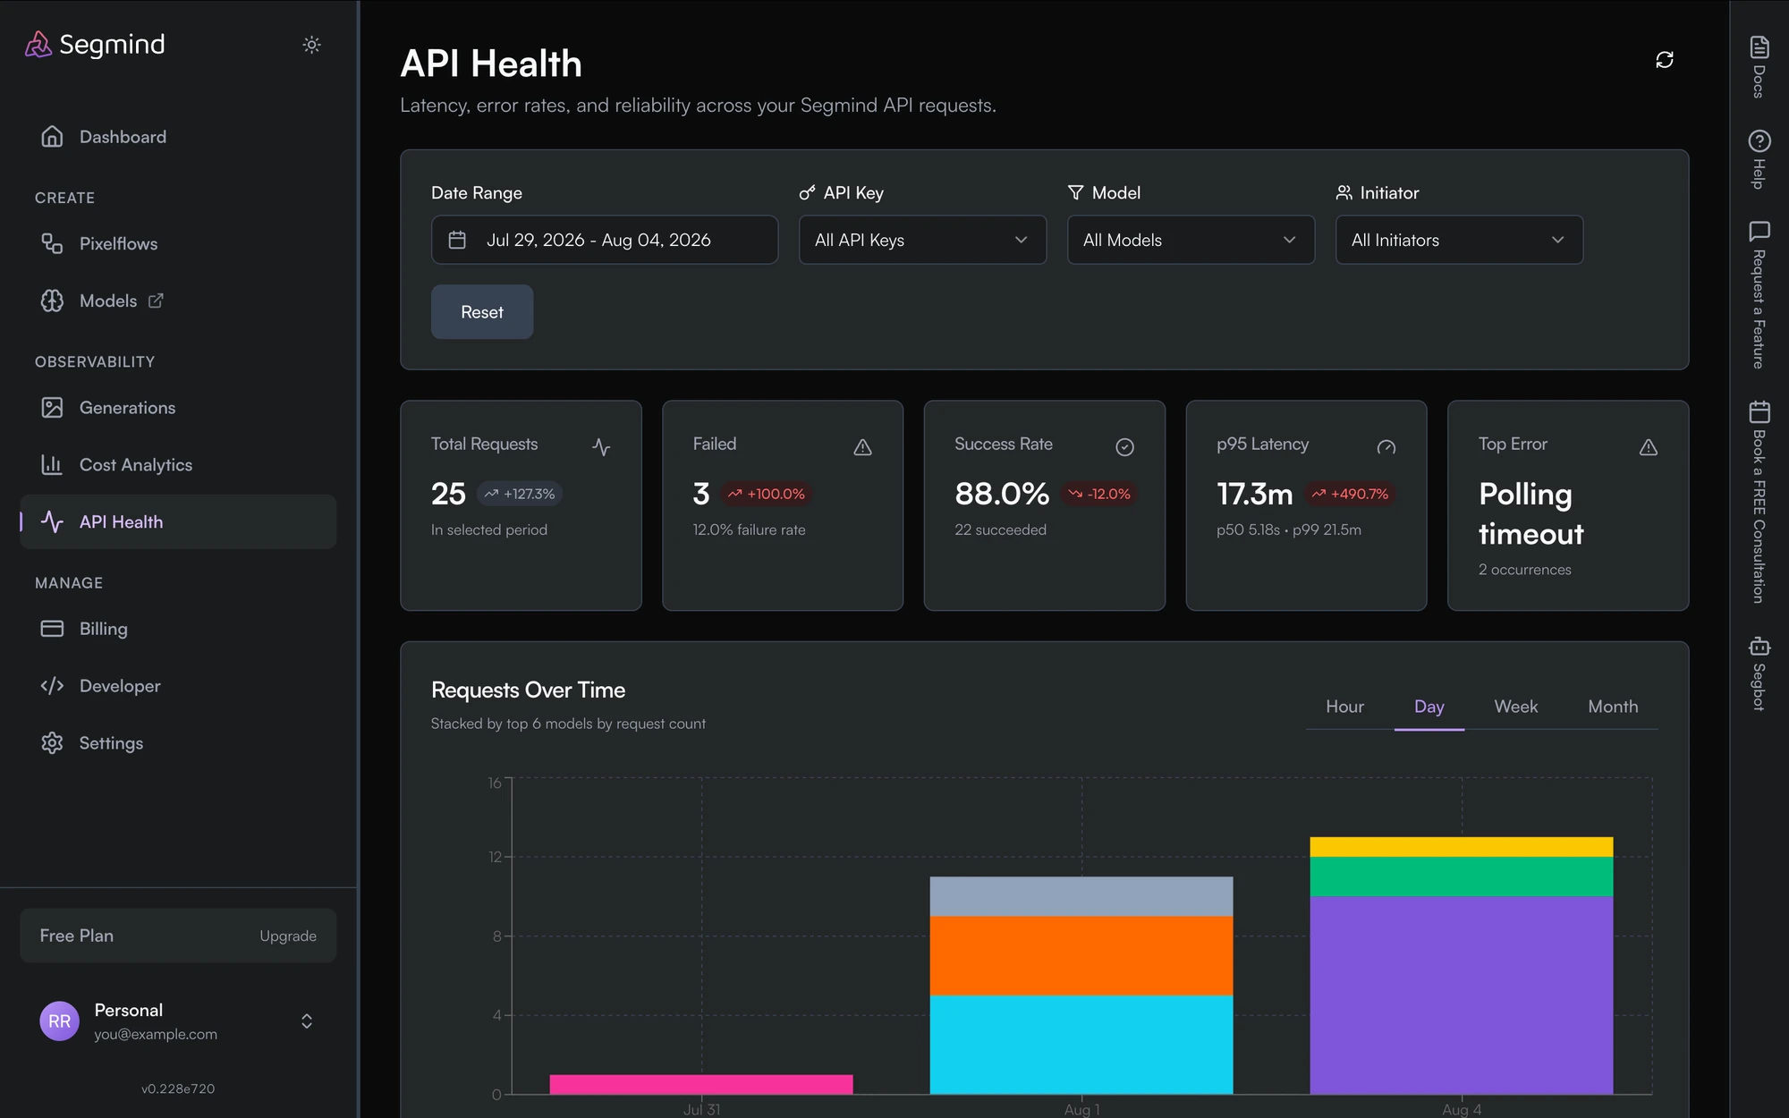Toggle the light/dark theme sun icon

311,45
